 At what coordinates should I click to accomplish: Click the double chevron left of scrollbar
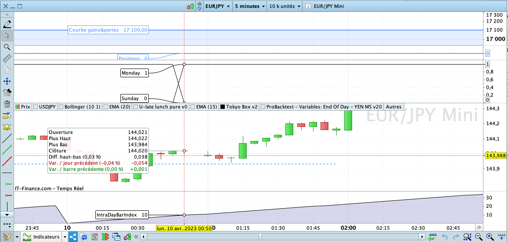pyautogui.click(x=137, y=237)
